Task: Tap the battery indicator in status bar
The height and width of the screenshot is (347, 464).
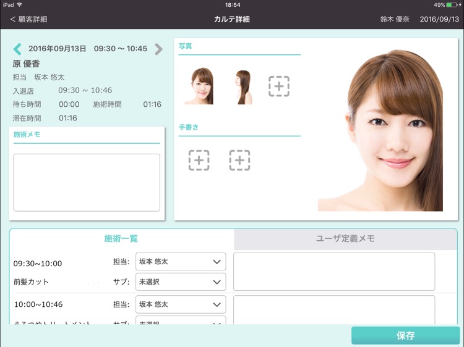Action: pyautogui.click(x=452, y=5)
